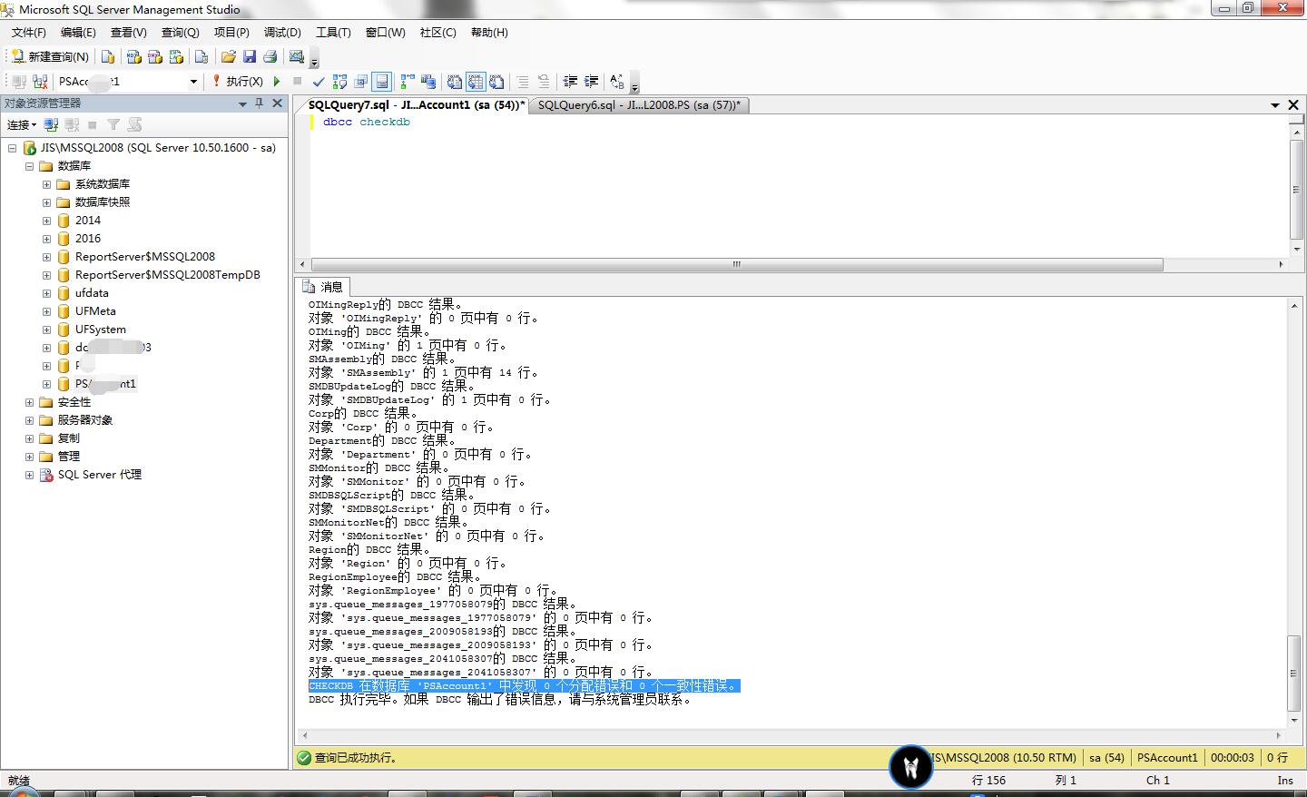Open an Analysis Services MDX query
This screenshot has height=797, width=1307.
pyautogui.click(x=134, y=56)
